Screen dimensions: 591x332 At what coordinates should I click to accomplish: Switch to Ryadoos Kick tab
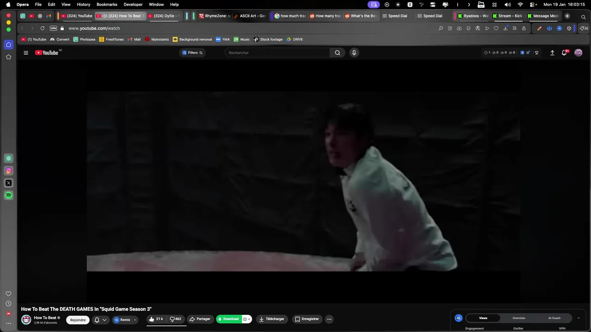473,16
